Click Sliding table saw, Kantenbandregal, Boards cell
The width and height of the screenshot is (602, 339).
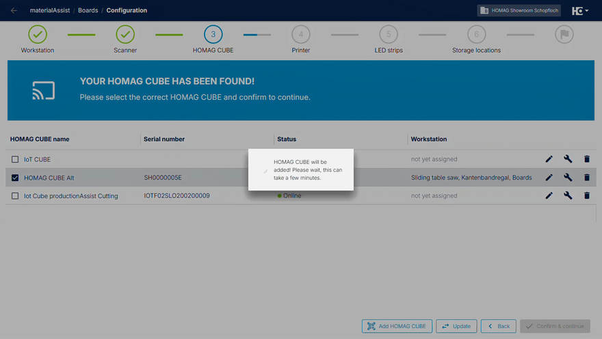coord(471,178)
